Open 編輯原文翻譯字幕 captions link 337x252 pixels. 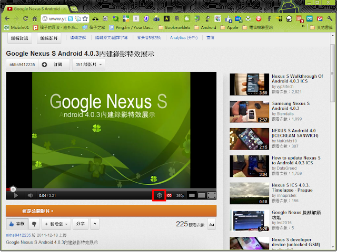coord(112,38)
